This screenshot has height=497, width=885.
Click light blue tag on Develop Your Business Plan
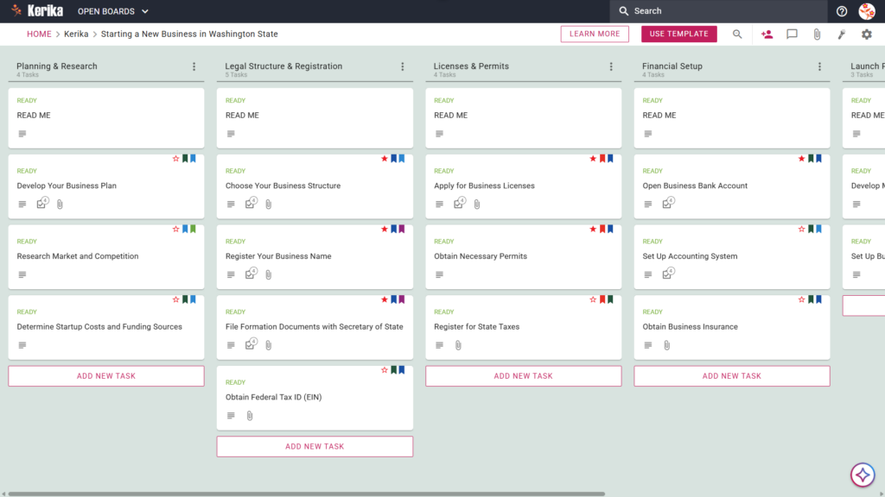click(193, 159)
